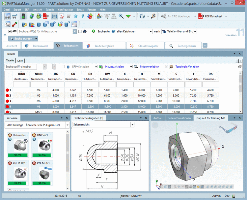Click the red PDF export toolbar icon
The height and width of the screenshot is (200, 247).
pos(46,16)
